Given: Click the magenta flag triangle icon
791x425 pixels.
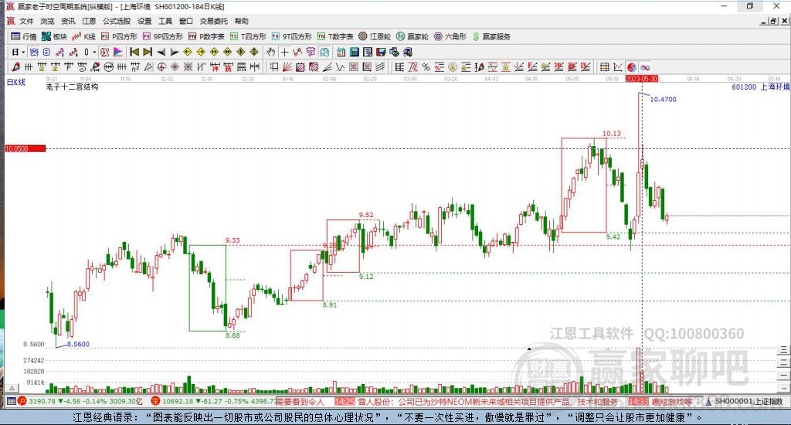Looking at the screenshot, I should point(118,52).
